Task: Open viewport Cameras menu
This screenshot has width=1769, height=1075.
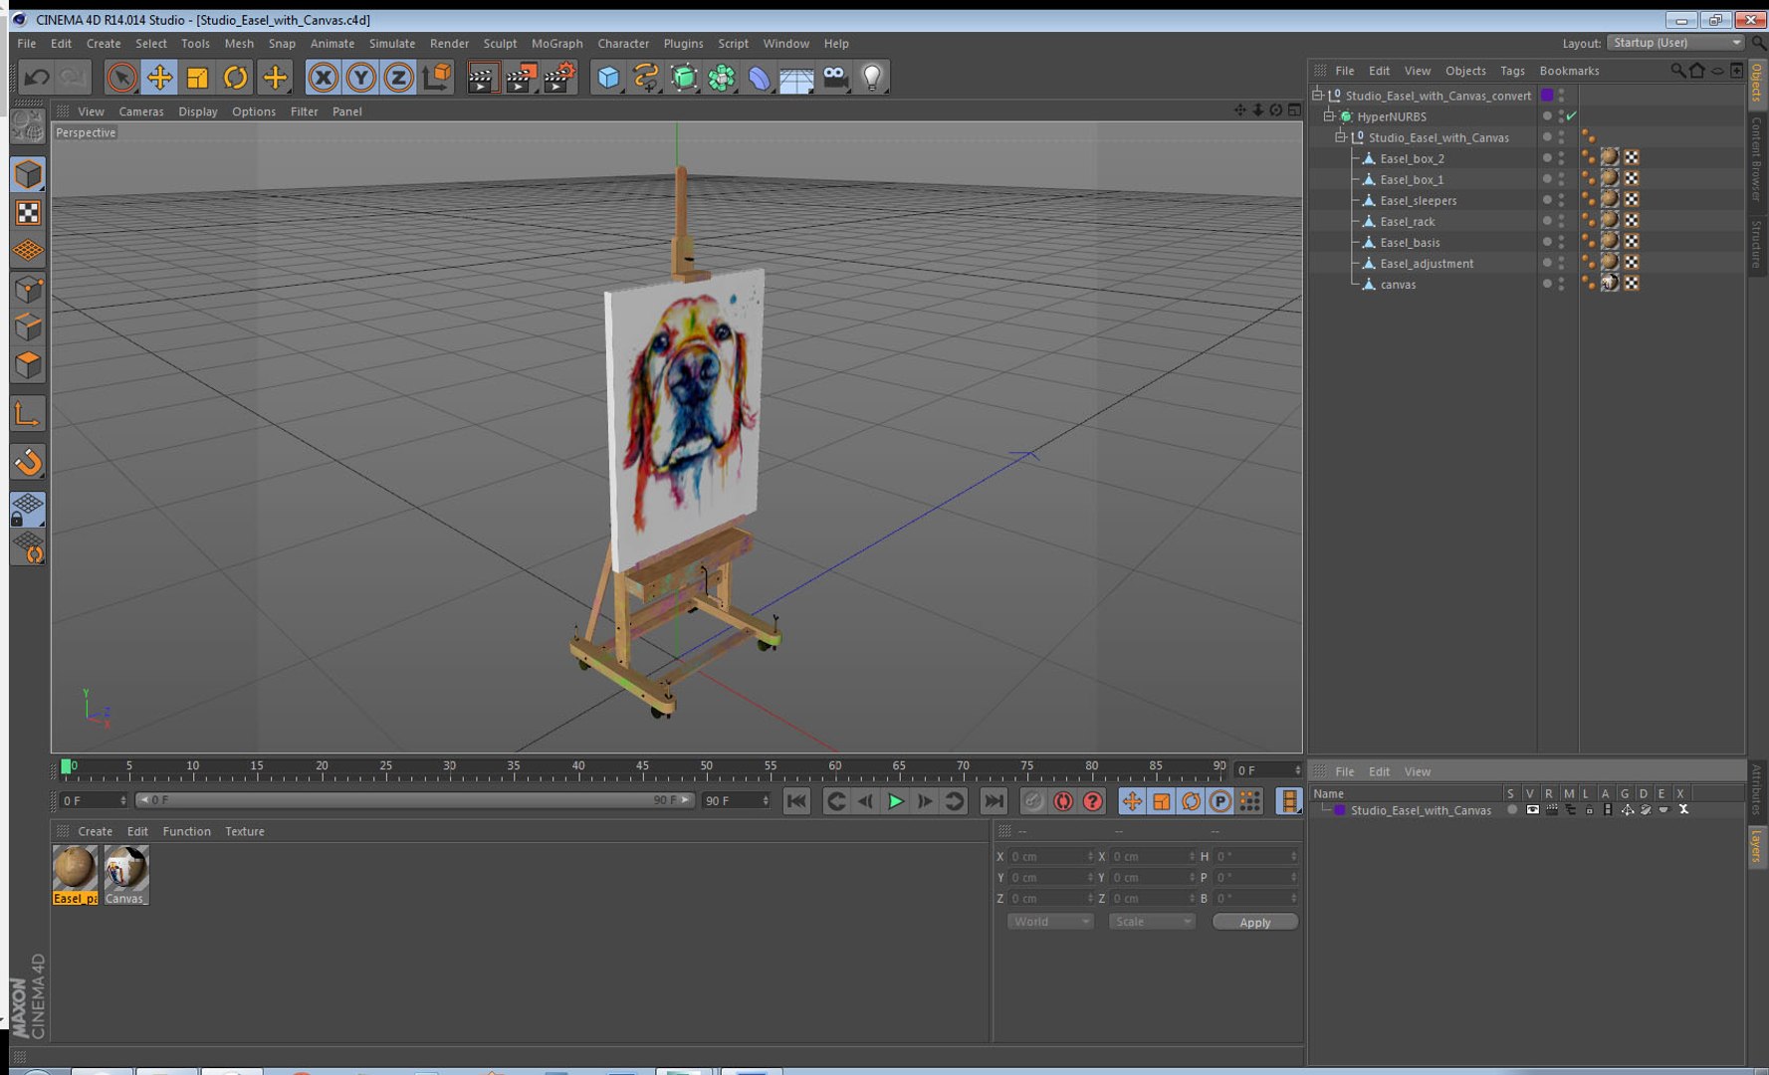Action: pos(141,111)
